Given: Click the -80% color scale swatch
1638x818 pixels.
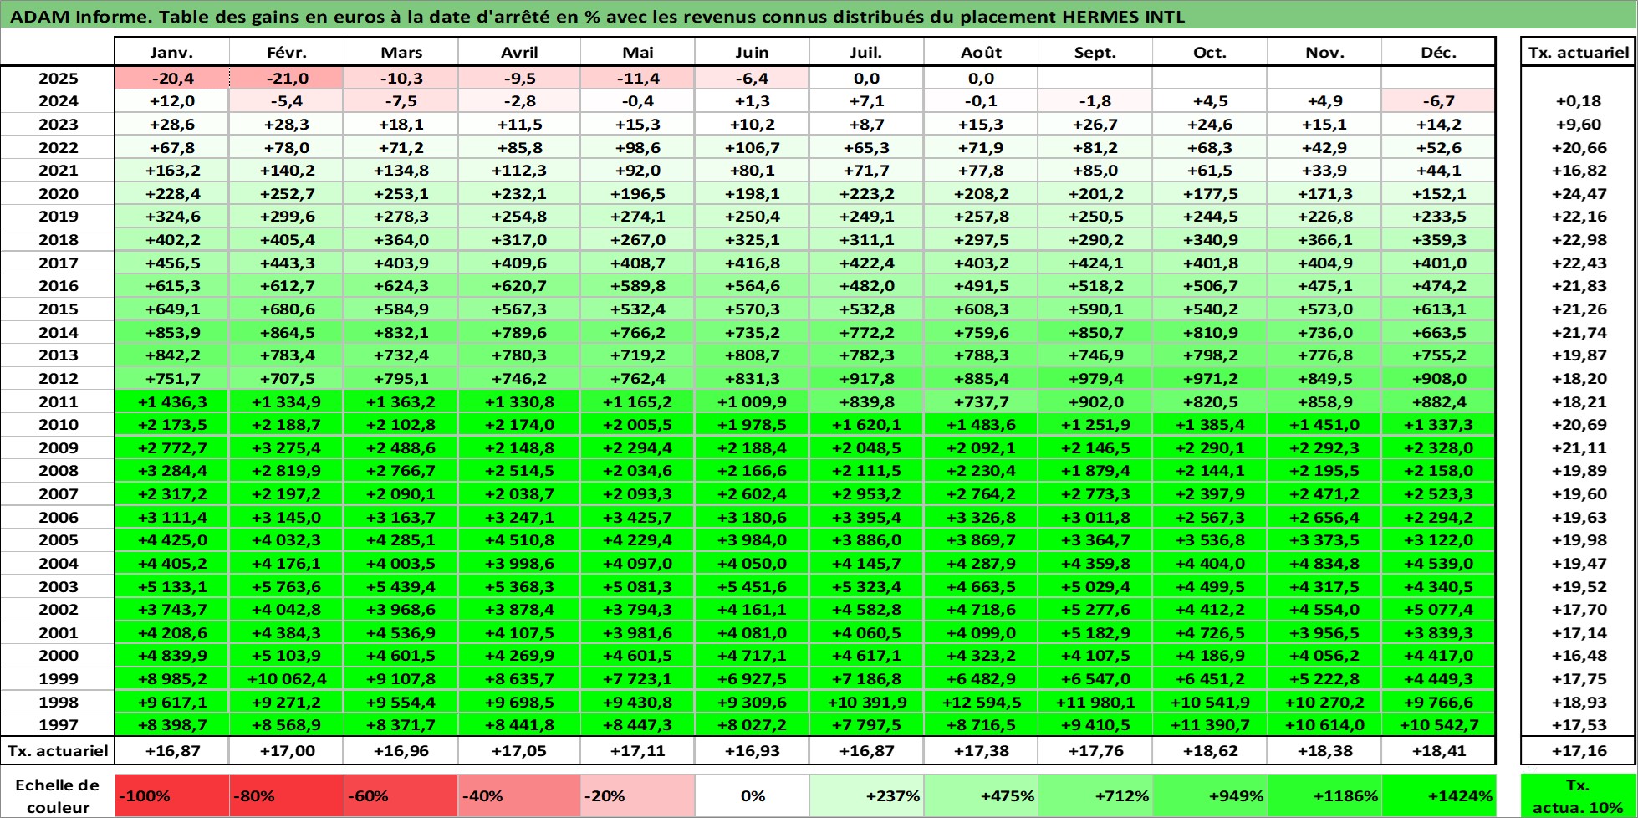Looking at the screenshot, I should [x=287, y=796].
